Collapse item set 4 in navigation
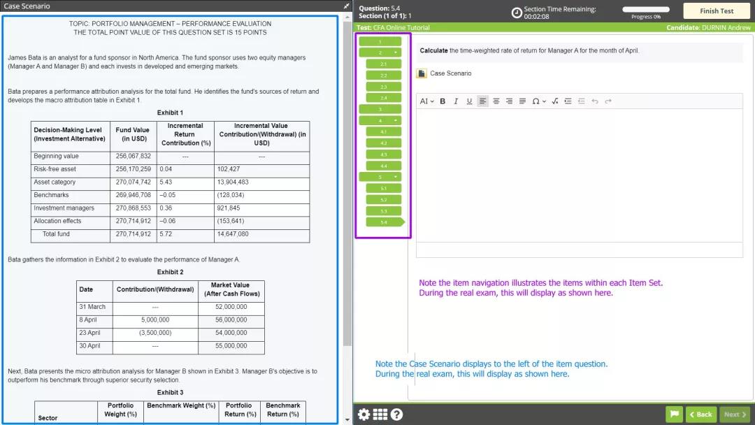This screenshot has width=755, height=425. 396,120
